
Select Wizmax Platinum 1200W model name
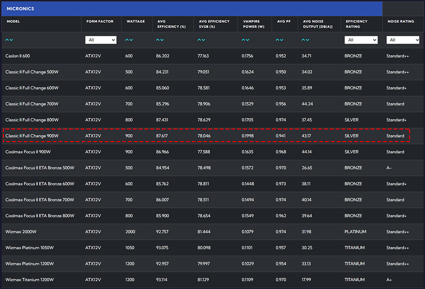pos(29,264)
